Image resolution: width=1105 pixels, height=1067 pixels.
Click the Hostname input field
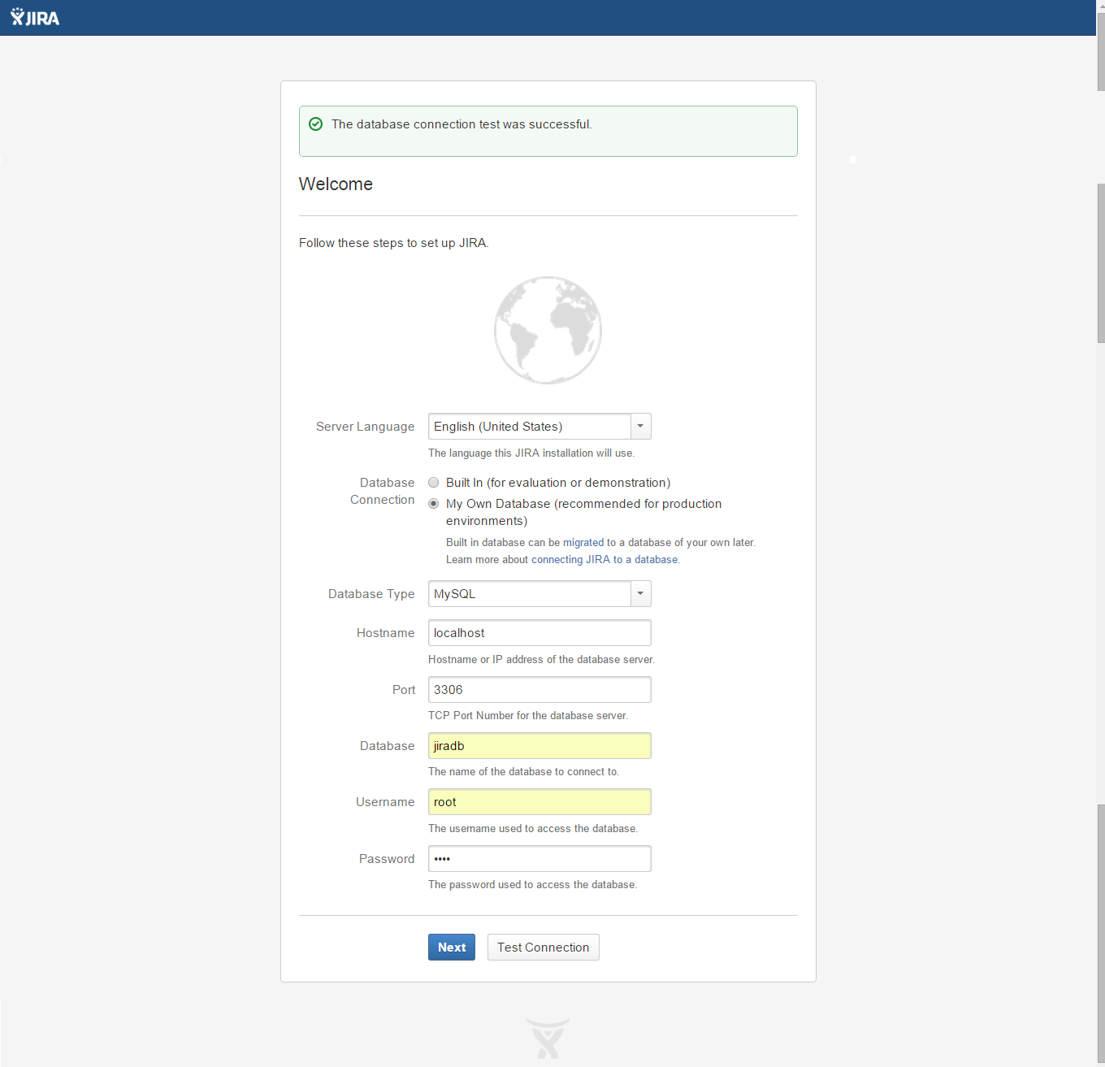pyautogui.click(x=539, y=633)
